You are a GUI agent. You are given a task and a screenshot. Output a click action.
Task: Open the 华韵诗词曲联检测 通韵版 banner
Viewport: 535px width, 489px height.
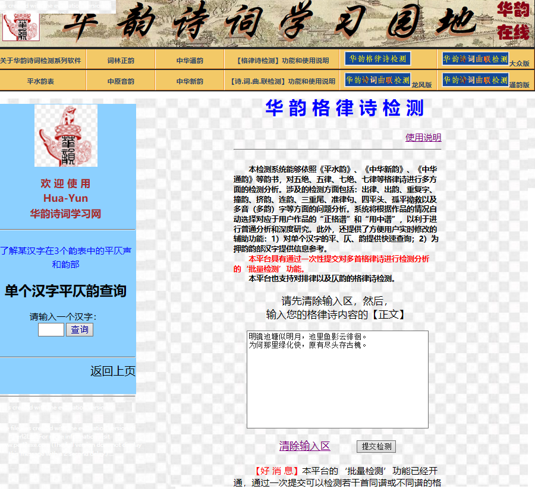point(475,80)
